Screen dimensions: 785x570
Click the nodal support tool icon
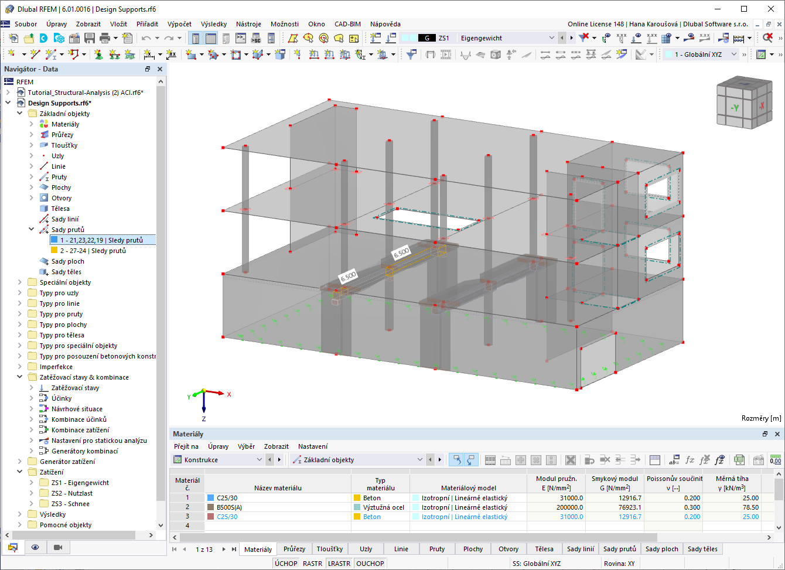point(98,54)
